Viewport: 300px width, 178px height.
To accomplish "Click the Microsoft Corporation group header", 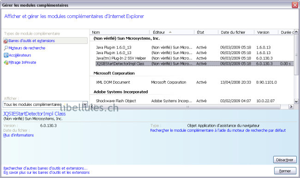I will tap(114, 73).
